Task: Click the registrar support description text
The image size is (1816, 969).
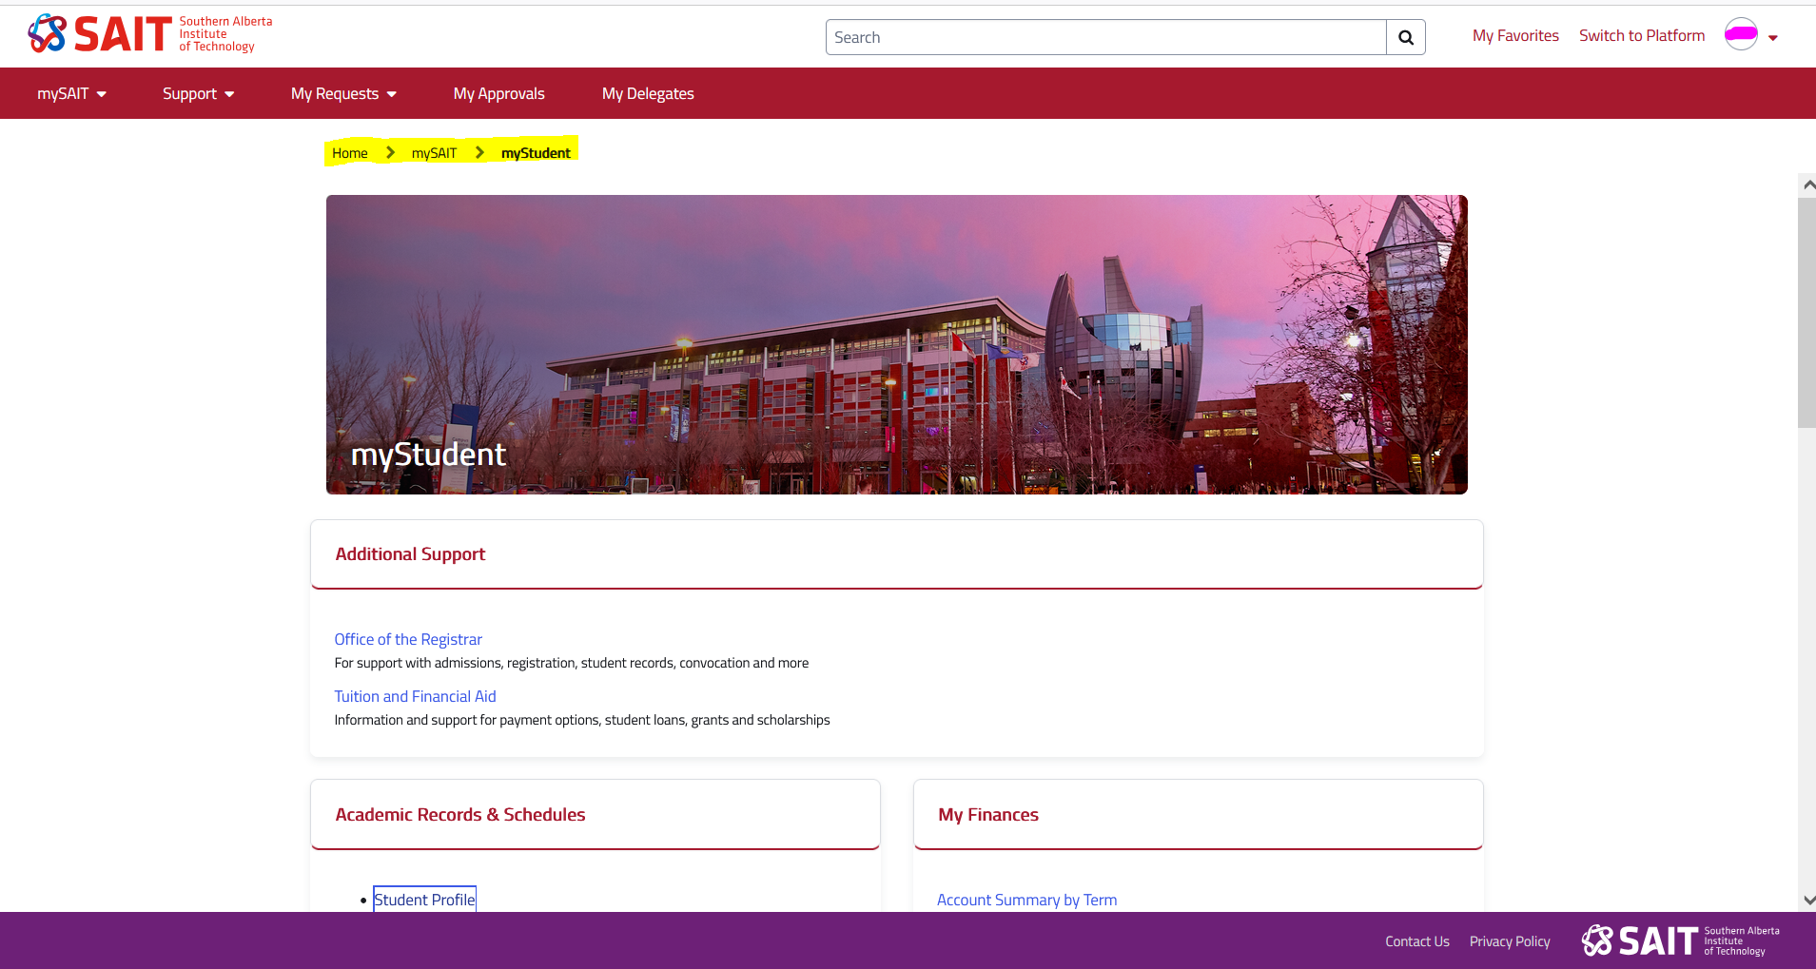Action: (x=571, y=663)
